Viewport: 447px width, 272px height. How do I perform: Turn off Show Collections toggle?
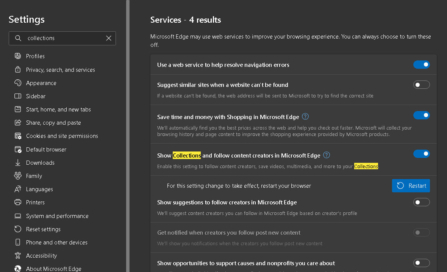coord(421,154)
